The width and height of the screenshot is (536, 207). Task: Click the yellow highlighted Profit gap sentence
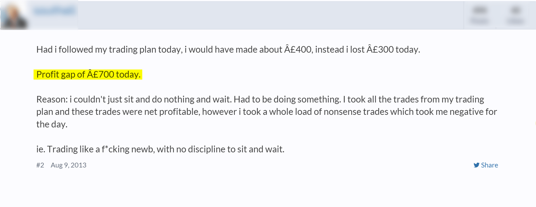point(88,75)
